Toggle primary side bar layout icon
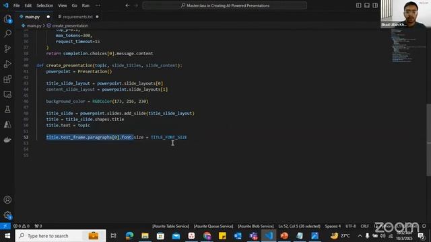Viewport: 431px width, 242px height. [358, 5]
